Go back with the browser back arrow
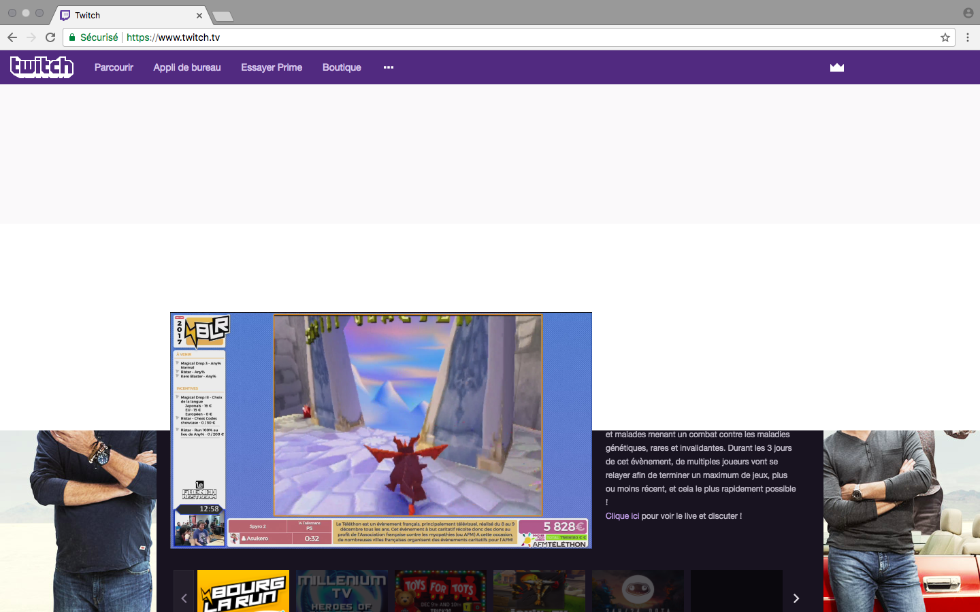Screen dimensions: 980x612 pos(12,37)
